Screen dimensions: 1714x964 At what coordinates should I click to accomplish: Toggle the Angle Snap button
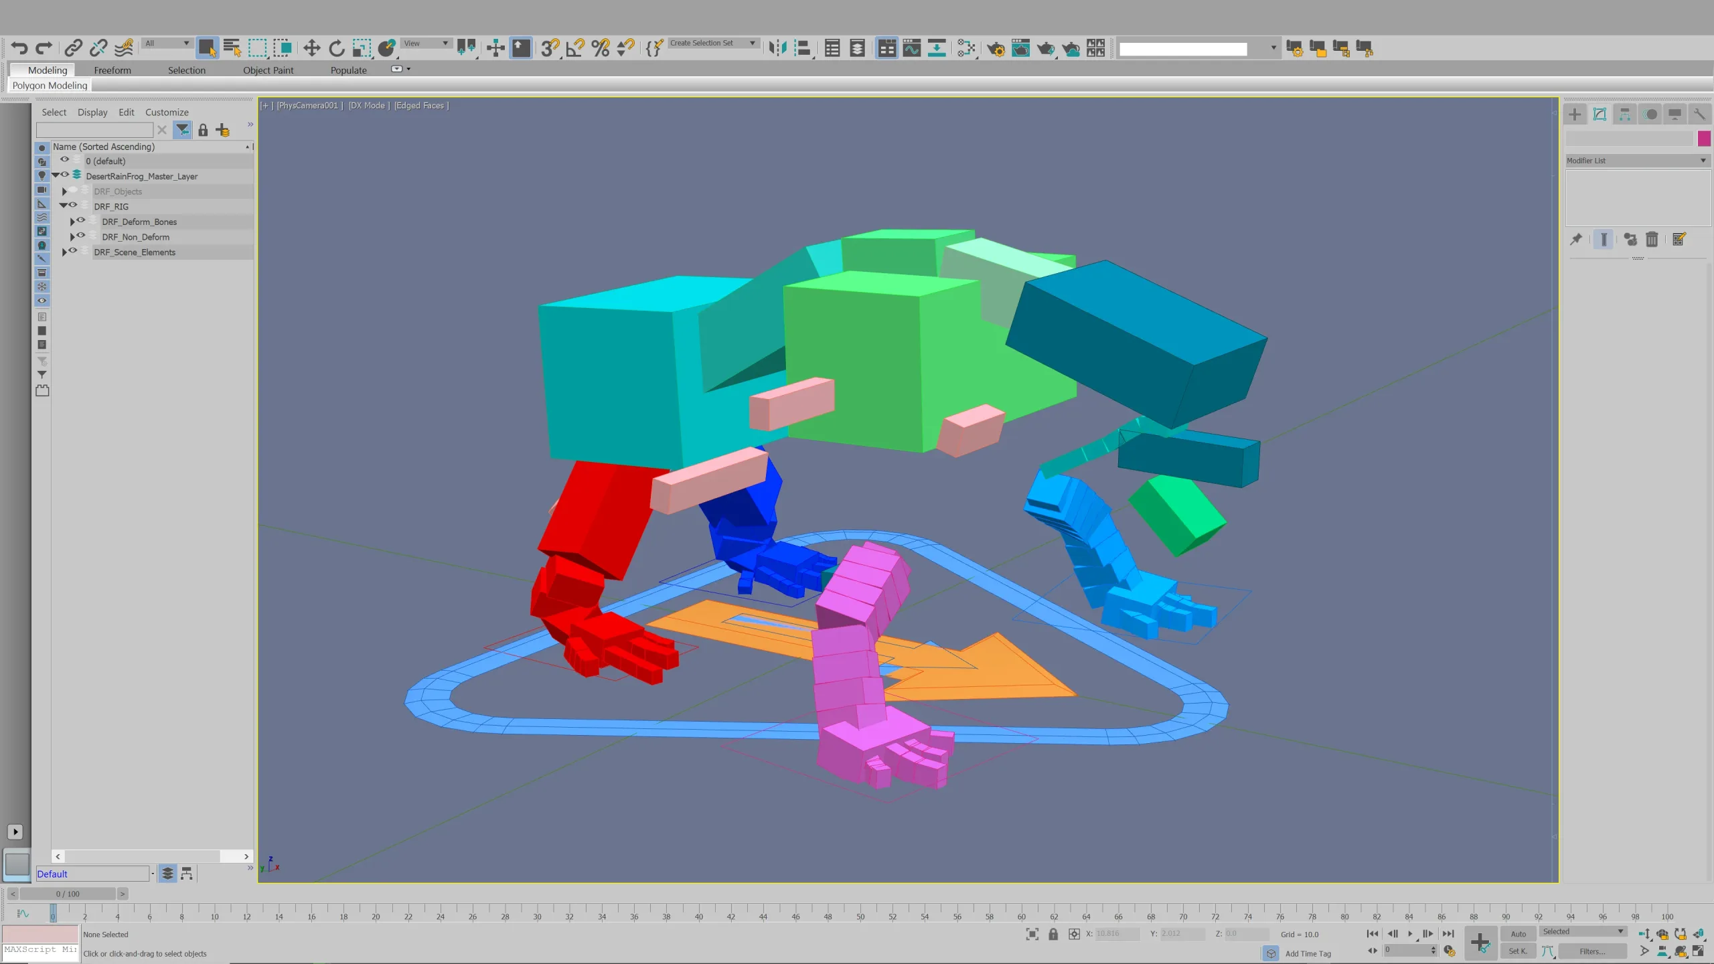coord(575,48)
